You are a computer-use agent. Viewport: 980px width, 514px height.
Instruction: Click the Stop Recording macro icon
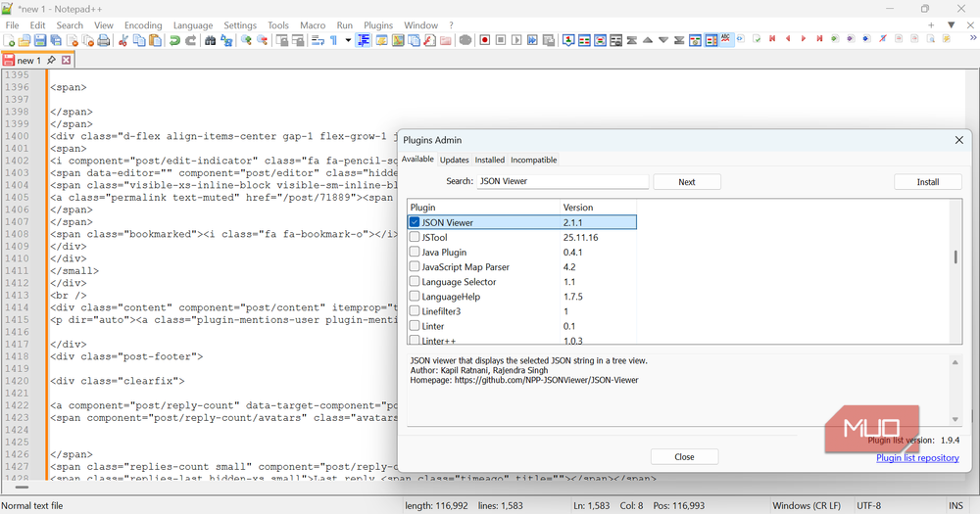point(501,40)
